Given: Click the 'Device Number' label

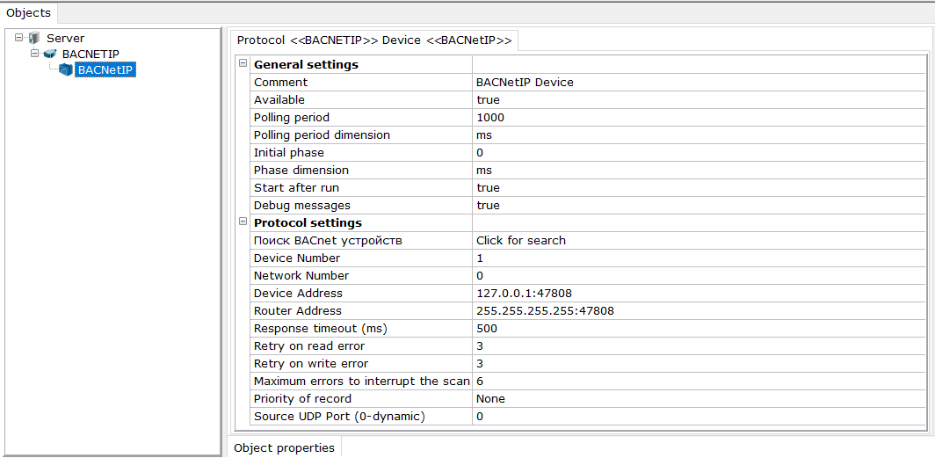Looking at the screenshot, I should point(298,258).
